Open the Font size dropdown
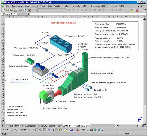The image size is (147, 136). [x=65, y=10]
